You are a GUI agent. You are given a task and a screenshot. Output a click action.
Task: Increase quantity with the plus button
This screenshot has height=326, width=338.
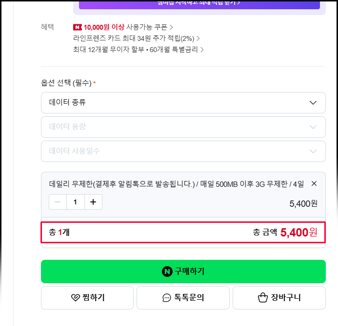pos(93,202)
